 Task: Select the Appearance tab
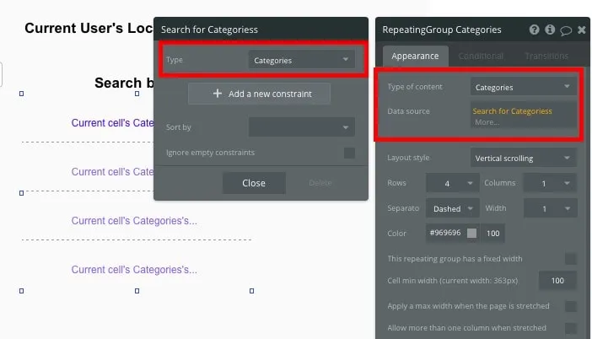(415, 56)
